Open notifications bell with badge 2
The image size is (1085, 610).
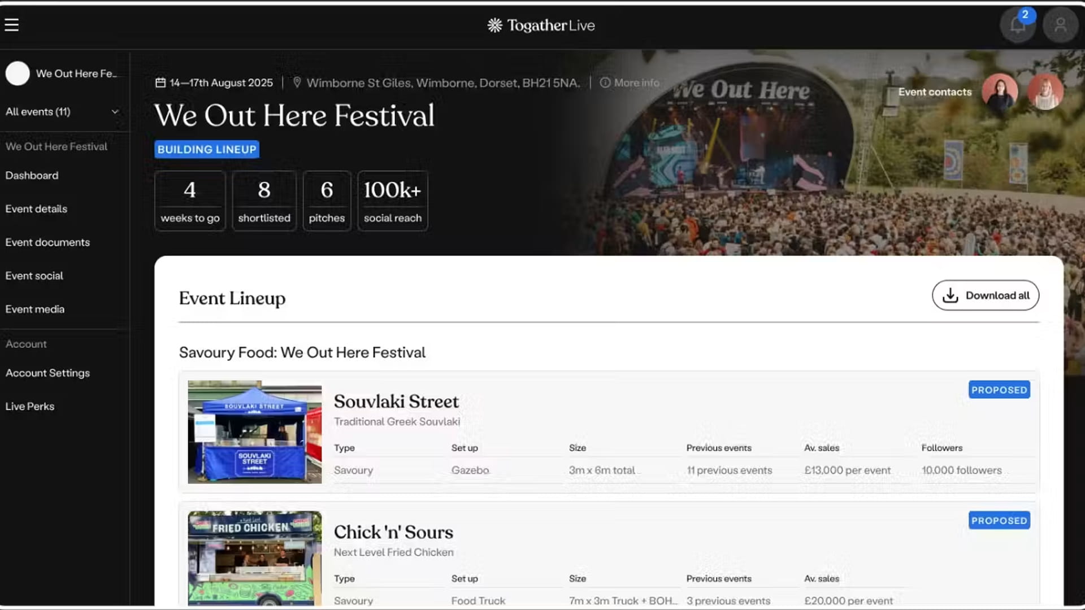coord(1018,25)
